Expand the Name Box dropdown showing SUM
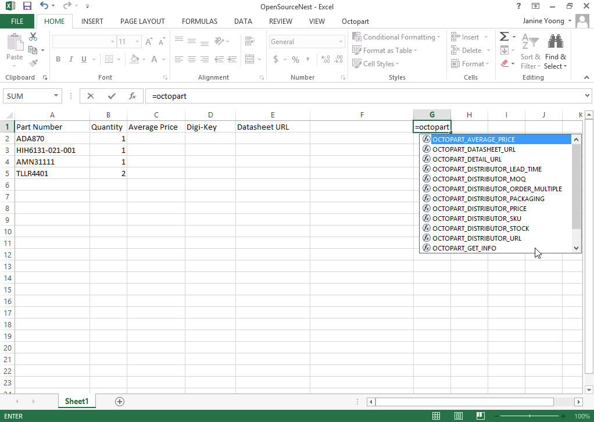 56,96
